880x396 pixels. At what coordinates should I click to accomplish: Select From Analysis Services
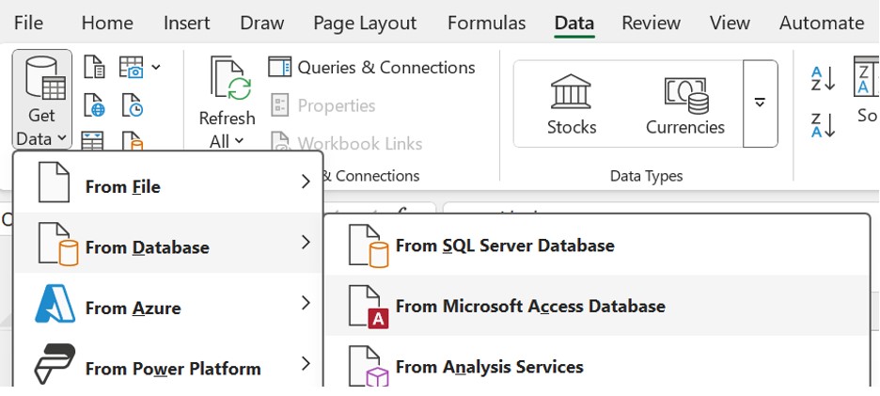pyautogui.click(x=597, y=362)
